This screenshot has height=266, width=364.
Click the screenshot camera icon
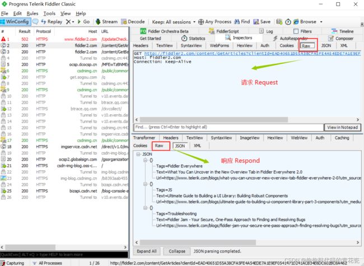coord(279,22)
